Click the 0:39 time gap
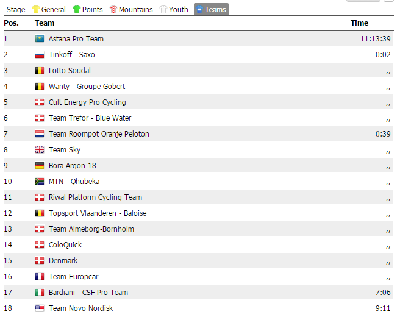The height and width of the screenshot is (320, 400). pyautogui.click(x=383, y=134)
